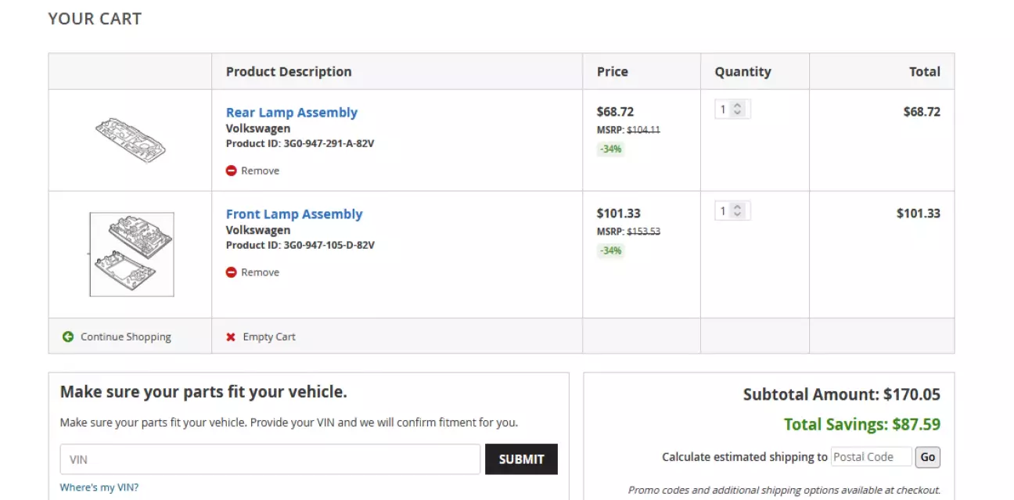Image resolution: width=1014 pixels, height=500 pixels.
Task: Focus the Front Lamp quantity field
Action: (x=724, y=211)
